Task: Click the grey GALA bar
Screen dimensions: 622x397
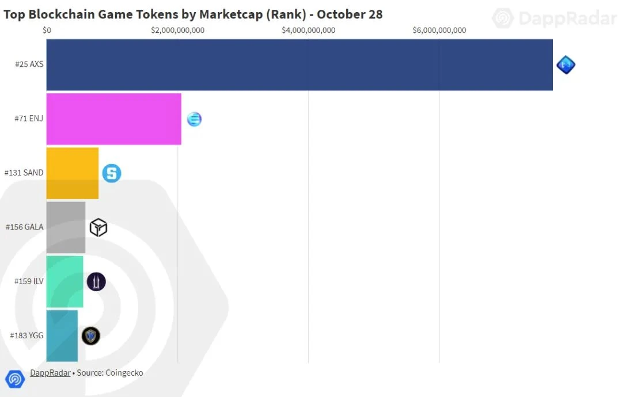Action: pos(66,227)
